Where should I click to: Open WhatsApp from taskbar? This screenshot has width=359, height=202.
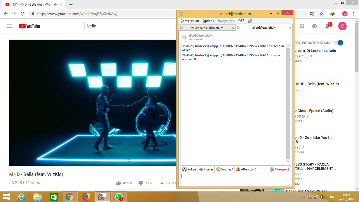coord(119,197)
